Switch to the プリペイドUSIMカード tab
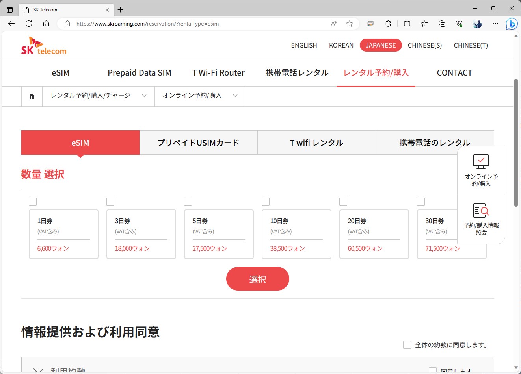 click(x=199, y=143)
